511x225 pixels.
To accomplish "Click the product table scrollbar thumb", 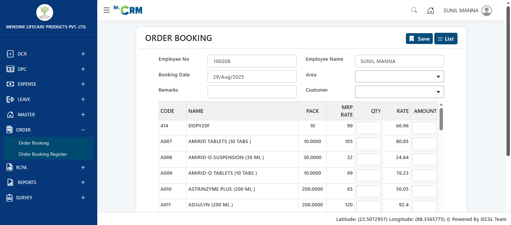I will click(441, 119).
